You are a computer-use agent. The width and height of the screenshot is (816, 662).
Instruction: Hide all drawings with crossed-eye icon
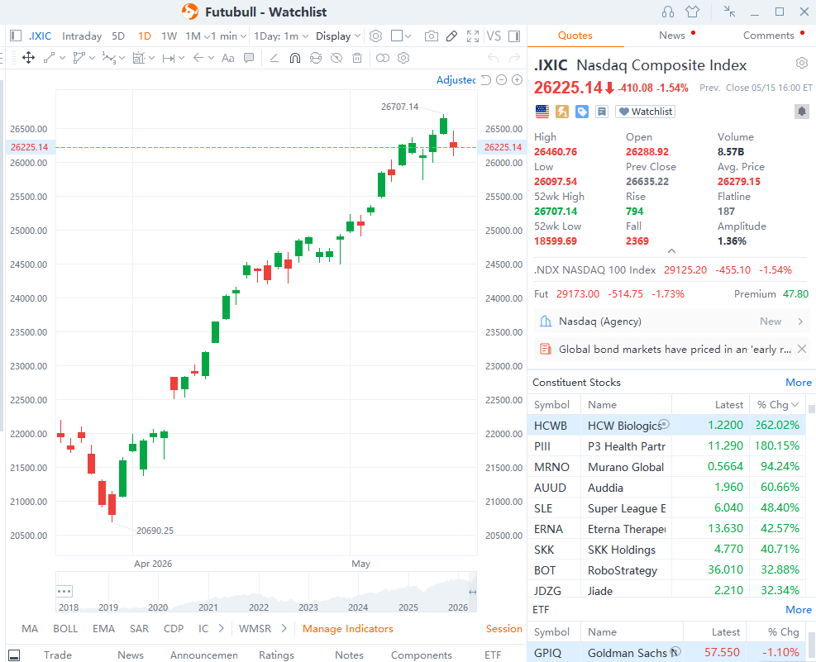(336, 58)
